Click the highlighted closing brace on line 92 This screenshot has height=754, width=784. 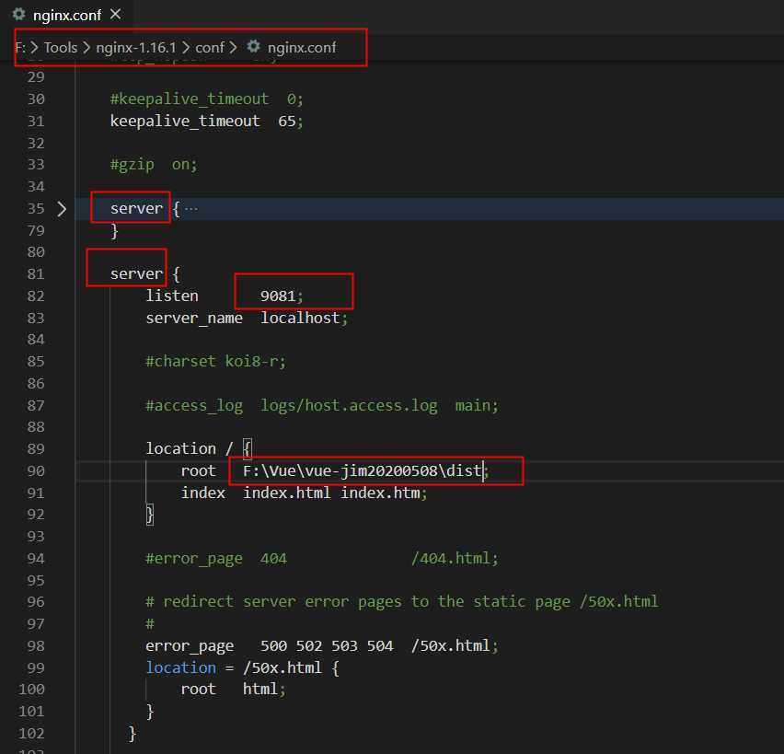point(149,515)
